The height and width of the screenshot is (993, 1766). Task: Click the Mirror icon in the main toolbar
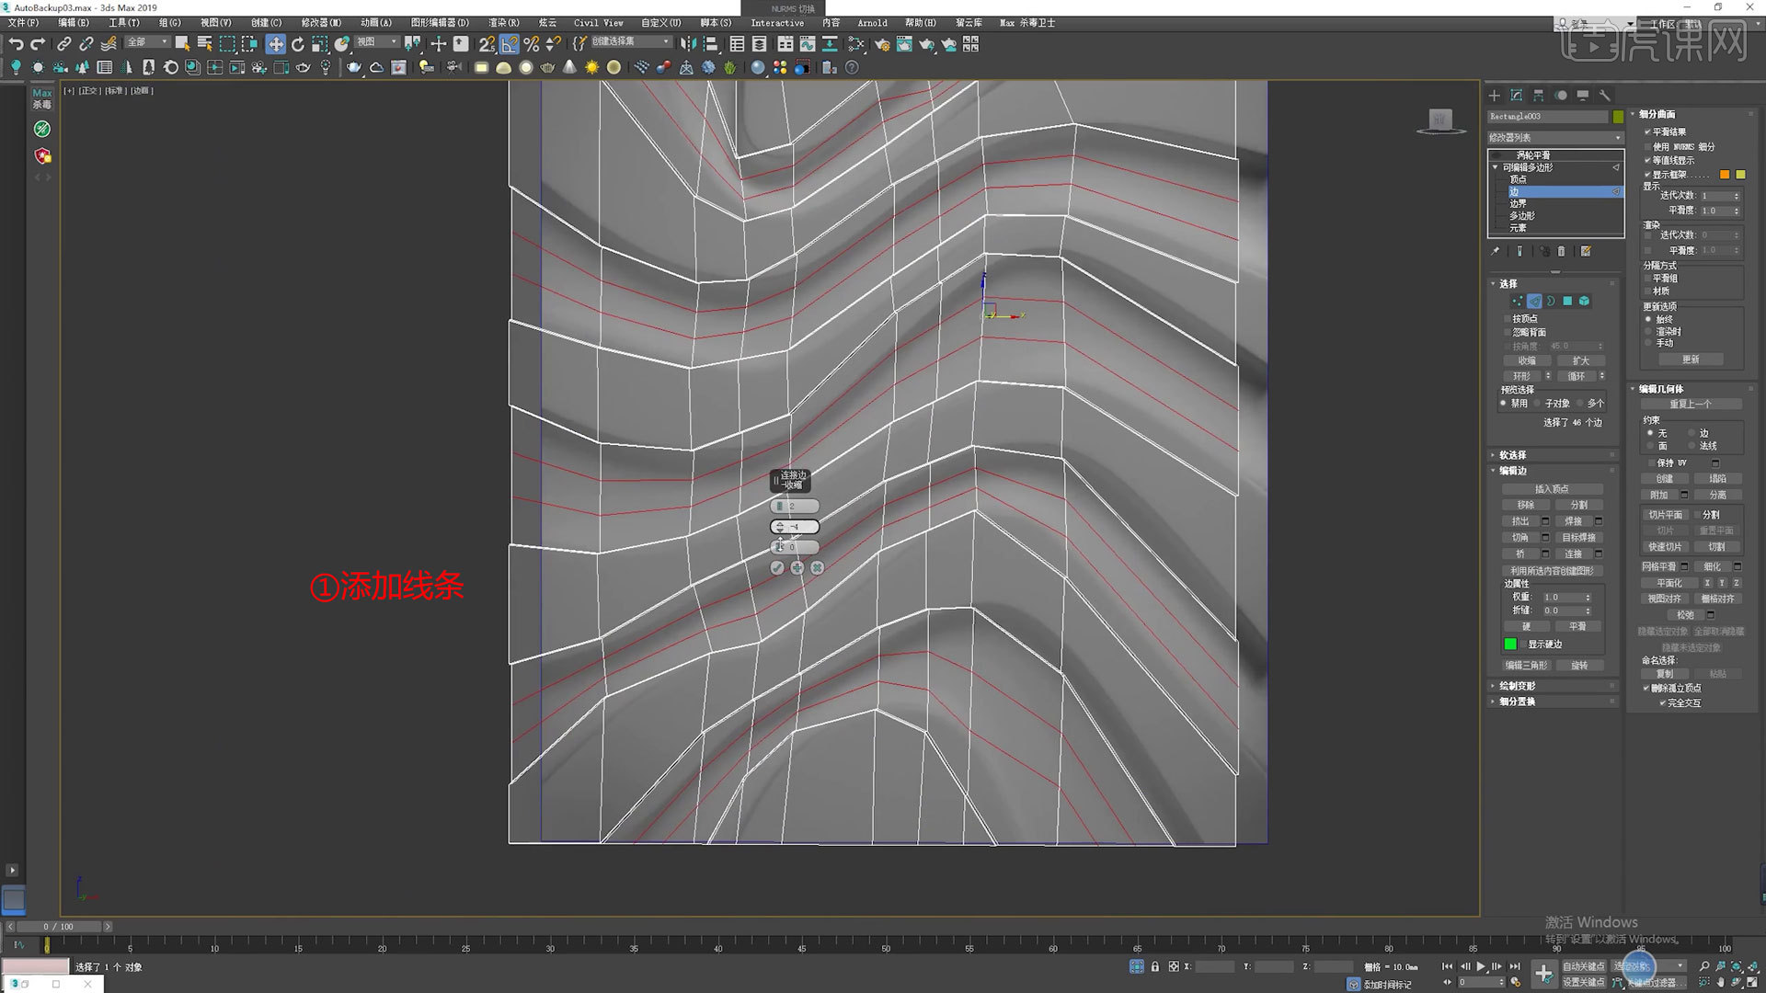690,43
